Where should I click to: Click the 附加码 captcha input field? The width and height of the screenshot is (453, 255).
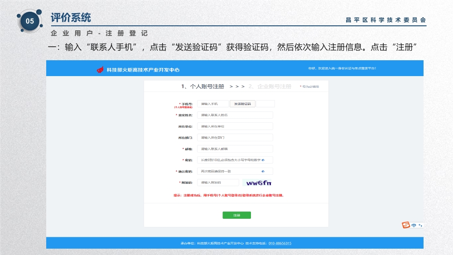(x=217, y=183)
